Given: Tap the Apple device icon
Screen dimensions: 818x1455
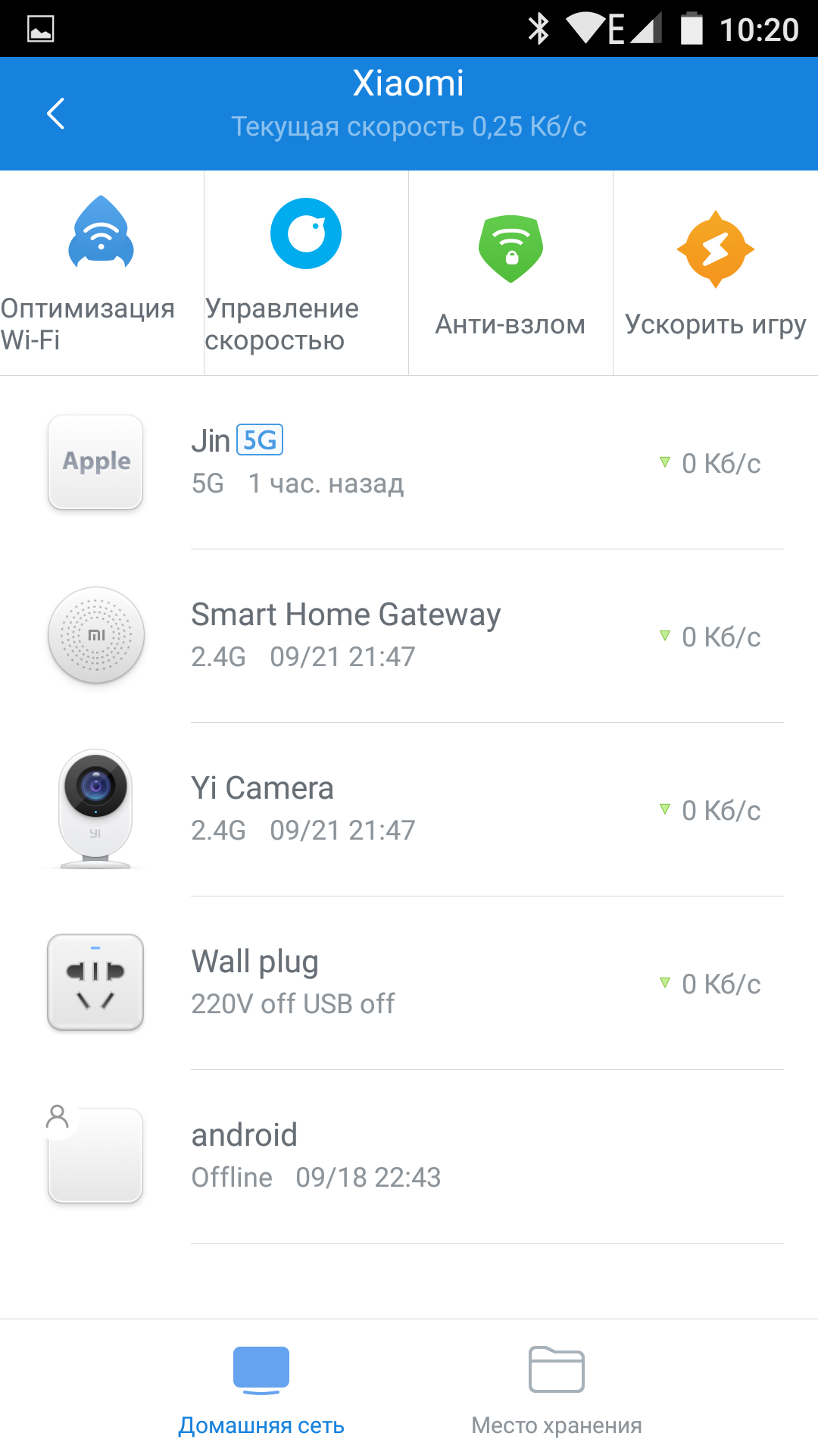Looking at the screenshot, I should (x=96, y=462).
